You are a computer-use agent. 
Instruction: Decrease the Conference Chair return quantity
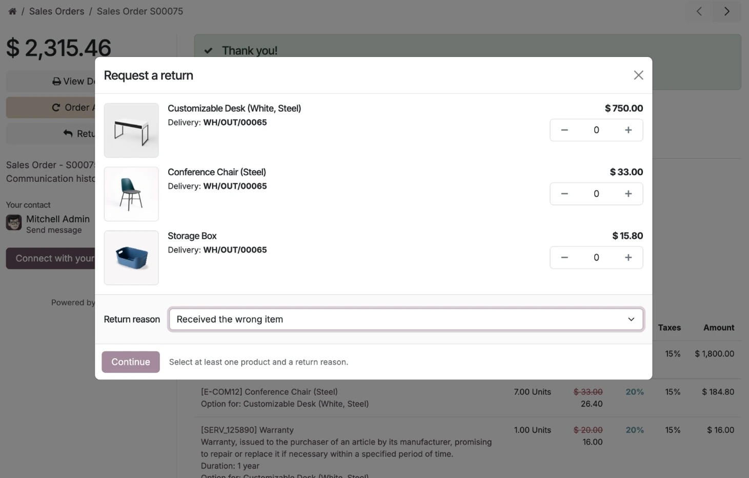[564, 194]
